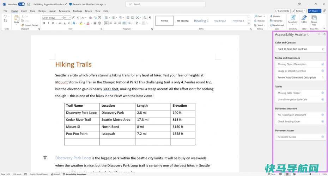Expand the Bullets list dropdown arrow

[x=109, y=18]
